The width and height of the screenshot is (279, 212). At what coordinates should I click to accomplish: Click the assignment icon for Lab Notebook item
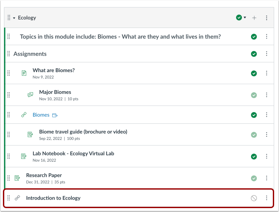tap(24, 156)
